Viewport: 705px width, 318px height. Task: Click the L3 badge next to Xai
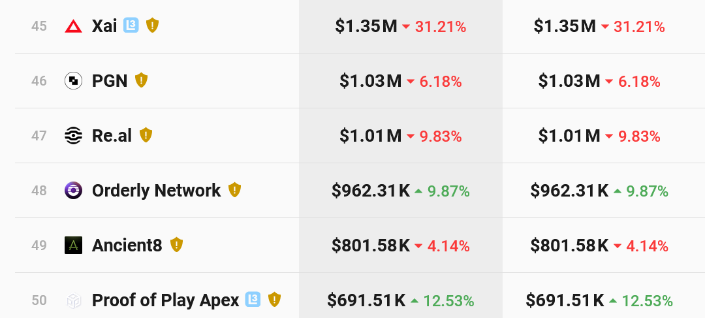tap(131, 25)
